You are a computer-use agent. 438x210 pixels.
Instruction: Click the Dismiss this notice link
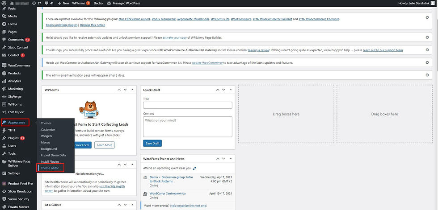(x=93, y=25)
